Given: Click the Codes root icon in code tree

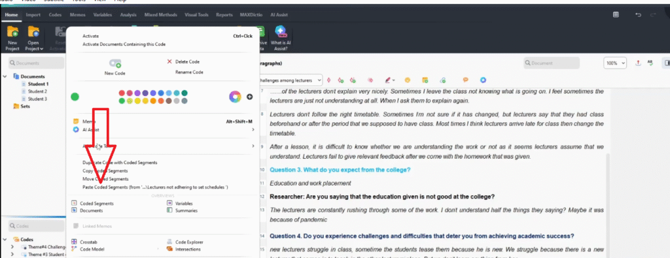Looking at the screenshot, I should pyautogui.click(x=16, y=240).
